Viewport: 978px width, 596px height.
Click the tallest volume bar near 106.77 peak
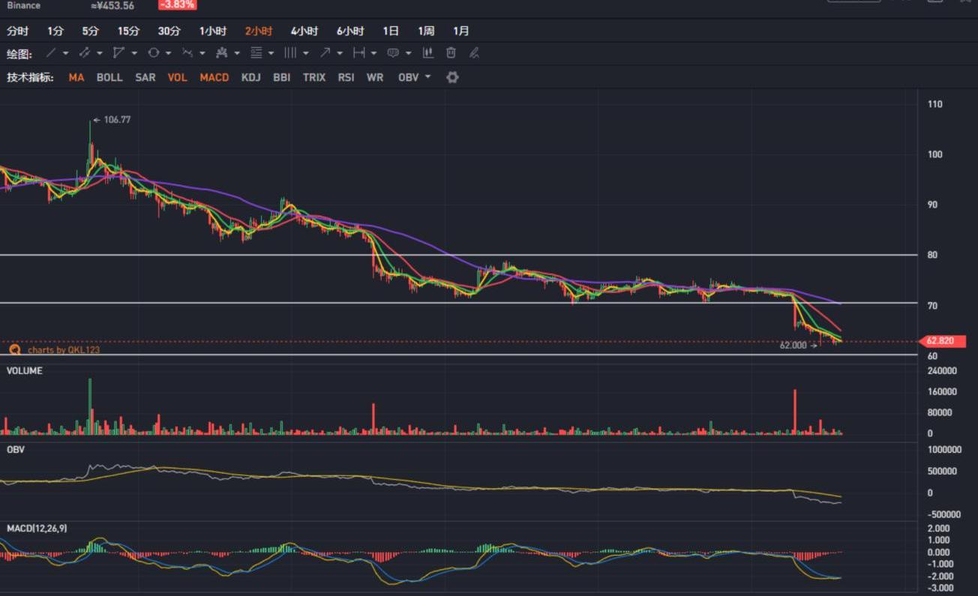pos(90,406)
